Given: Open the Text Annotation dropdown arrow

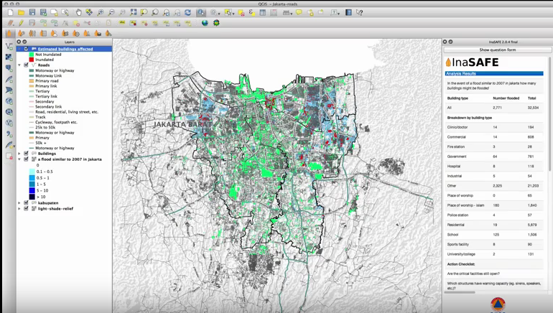Looking at the screenshot, I should [338, 14].
